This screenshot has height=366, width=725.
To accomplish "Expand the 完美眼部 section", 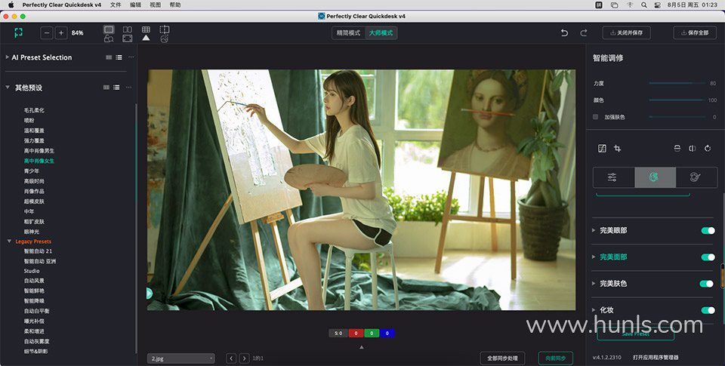I will (x=594, y=230).
